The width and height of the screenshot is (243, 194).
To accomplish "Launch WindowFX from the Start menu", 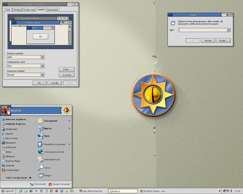I will (x=9, y=143).
